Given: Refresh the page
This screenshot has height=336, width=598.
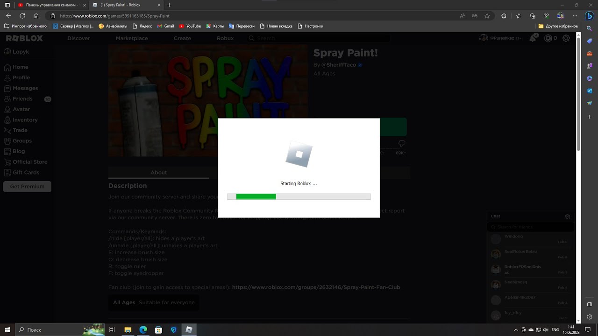Looking at the screenshot, I should 22,15.
